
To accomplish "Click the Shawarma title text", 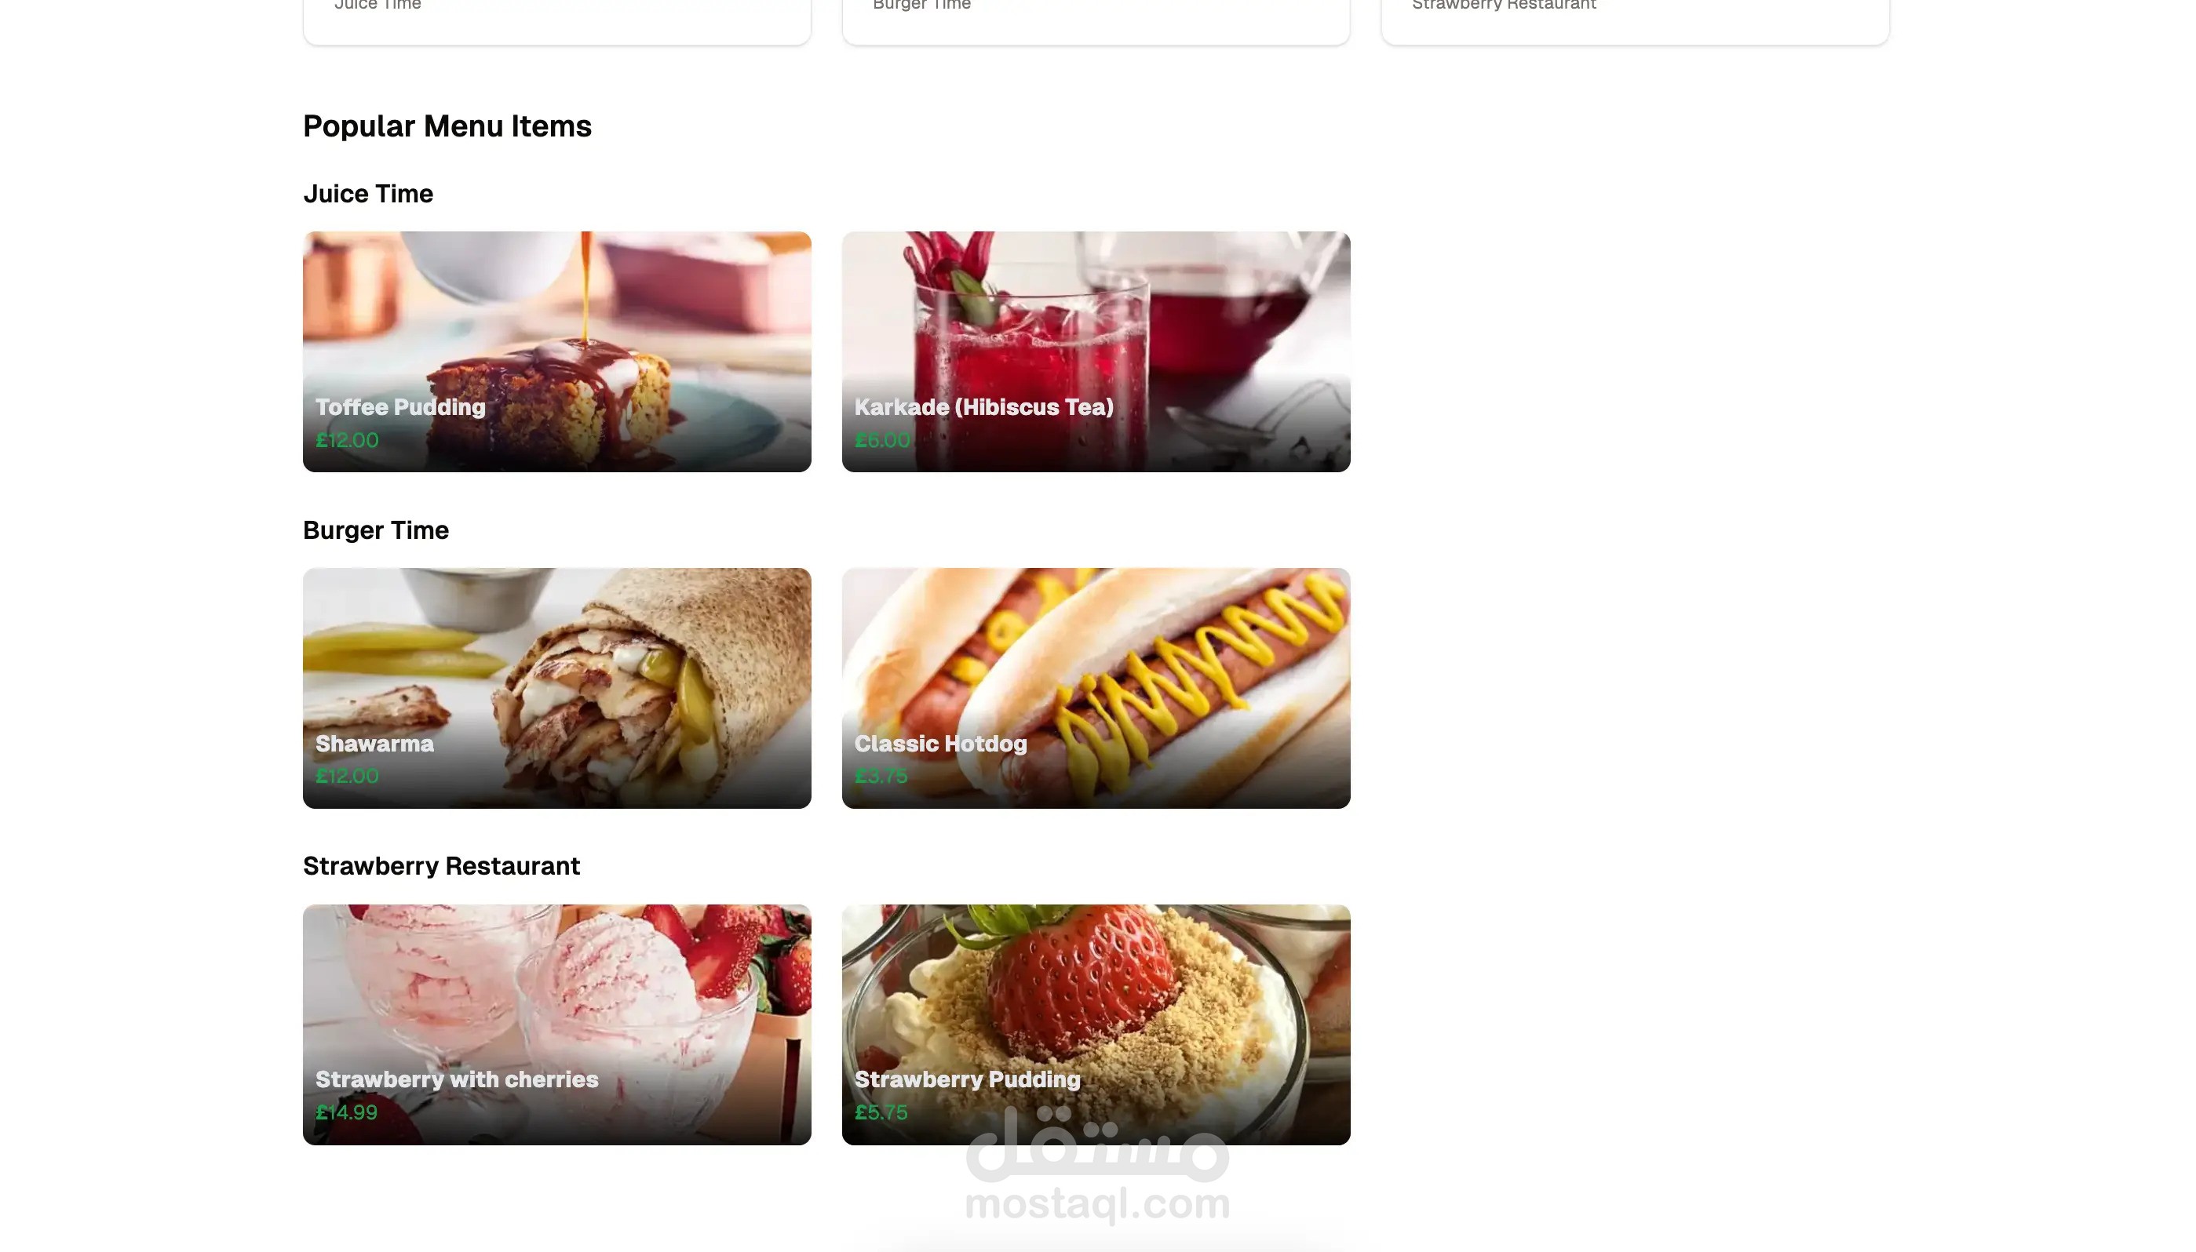I will 374,743.
